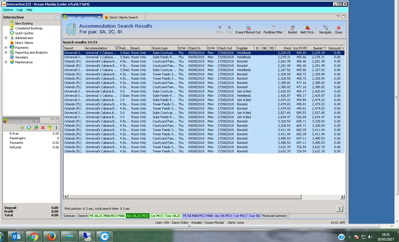Viewport: 399px width, 242px height.
Task: Open Viewdata in the sidebar
Action: [x=21, y=57]
